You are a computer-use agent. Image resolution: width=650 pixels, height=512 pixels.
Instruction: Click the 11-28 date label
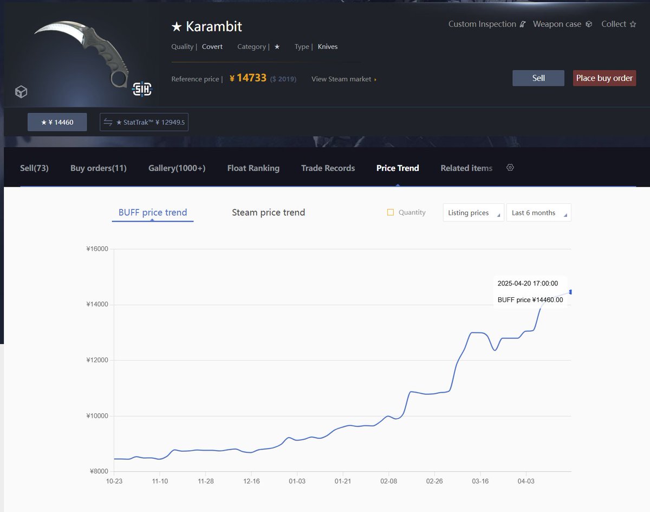click(206, 481)
